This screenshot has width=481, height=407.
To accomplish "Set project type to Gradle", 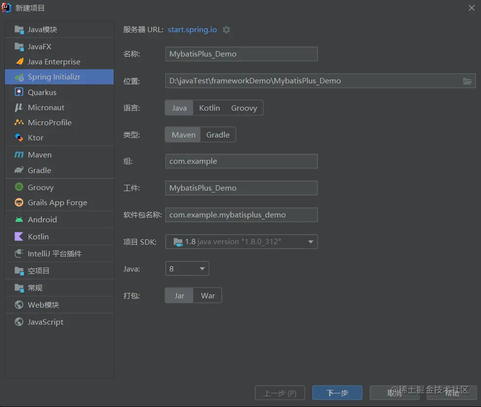I will pos(218,135).
